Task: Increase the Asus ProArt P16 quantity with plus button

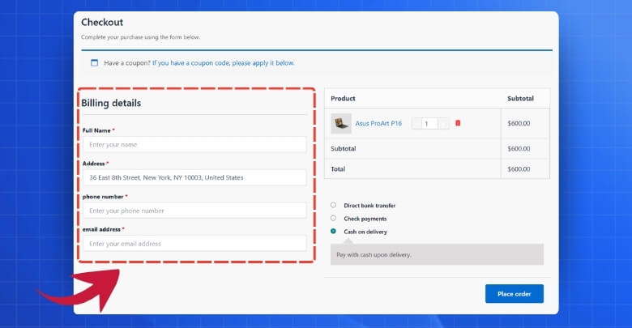Action: 443,123
